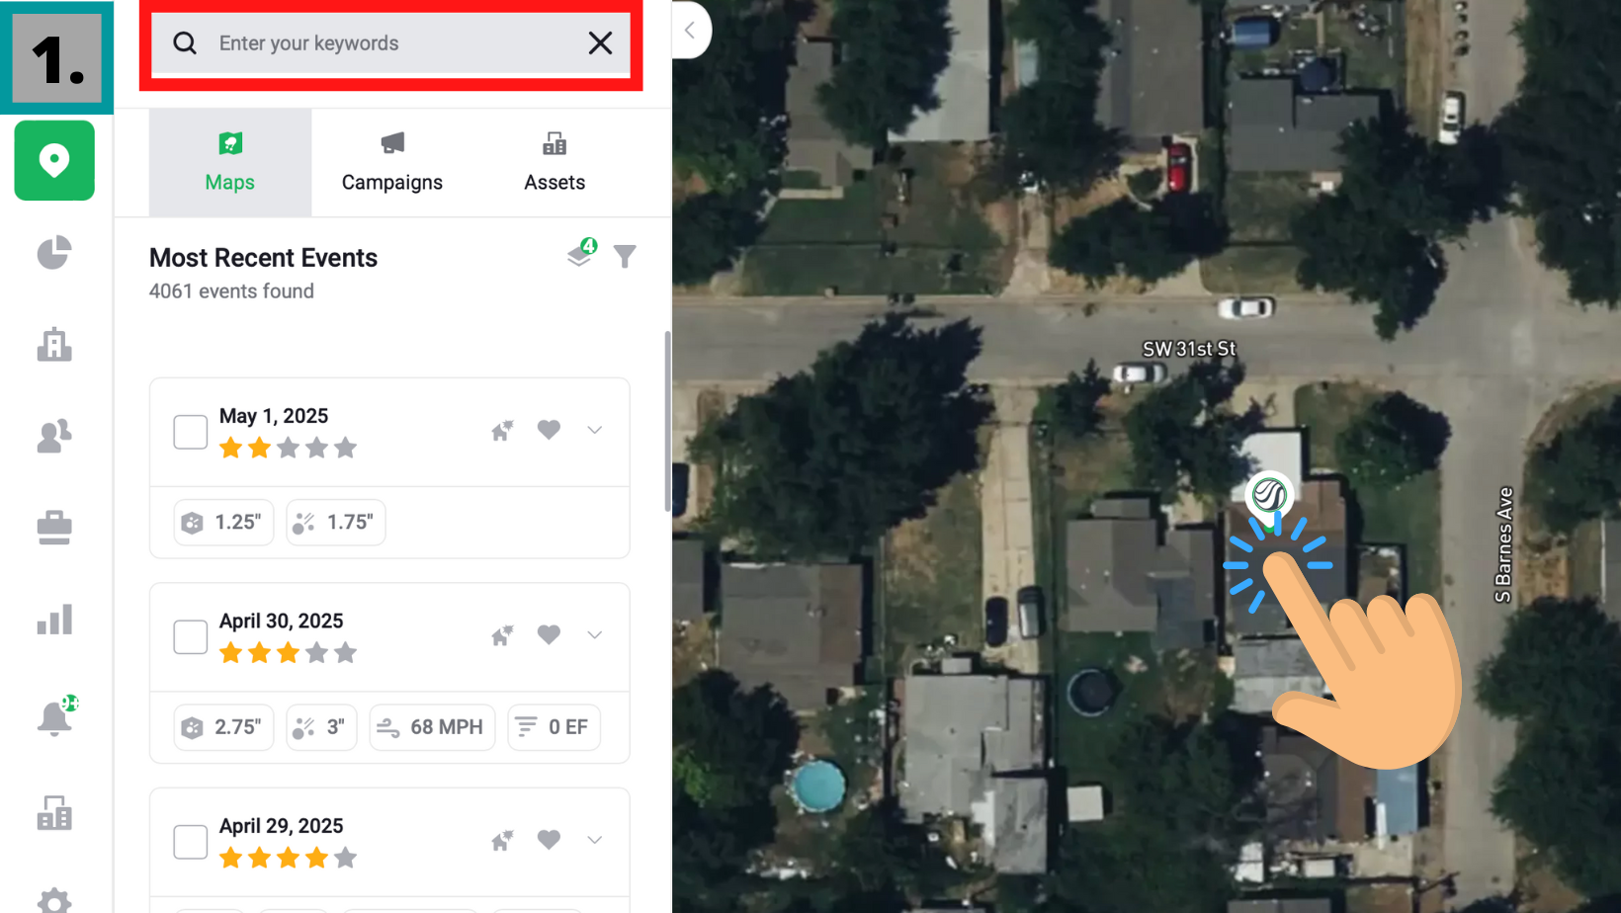Select the 68 MPH wind chip
This screenshot has width=1621, height=913.
432,727
